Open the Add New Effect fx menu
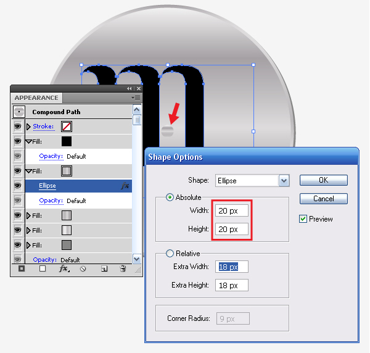The height and width of the screenshot is (353, 370). tap(64, 268)
